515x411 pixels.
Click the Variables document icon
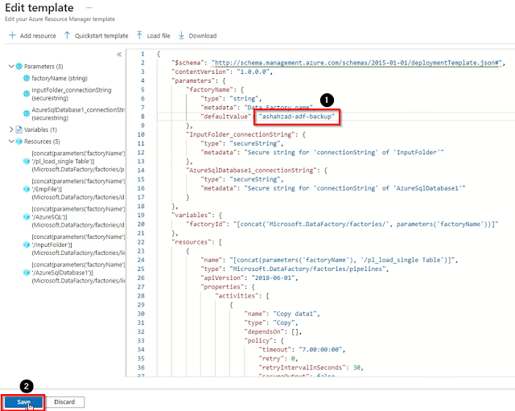point(19,129)
